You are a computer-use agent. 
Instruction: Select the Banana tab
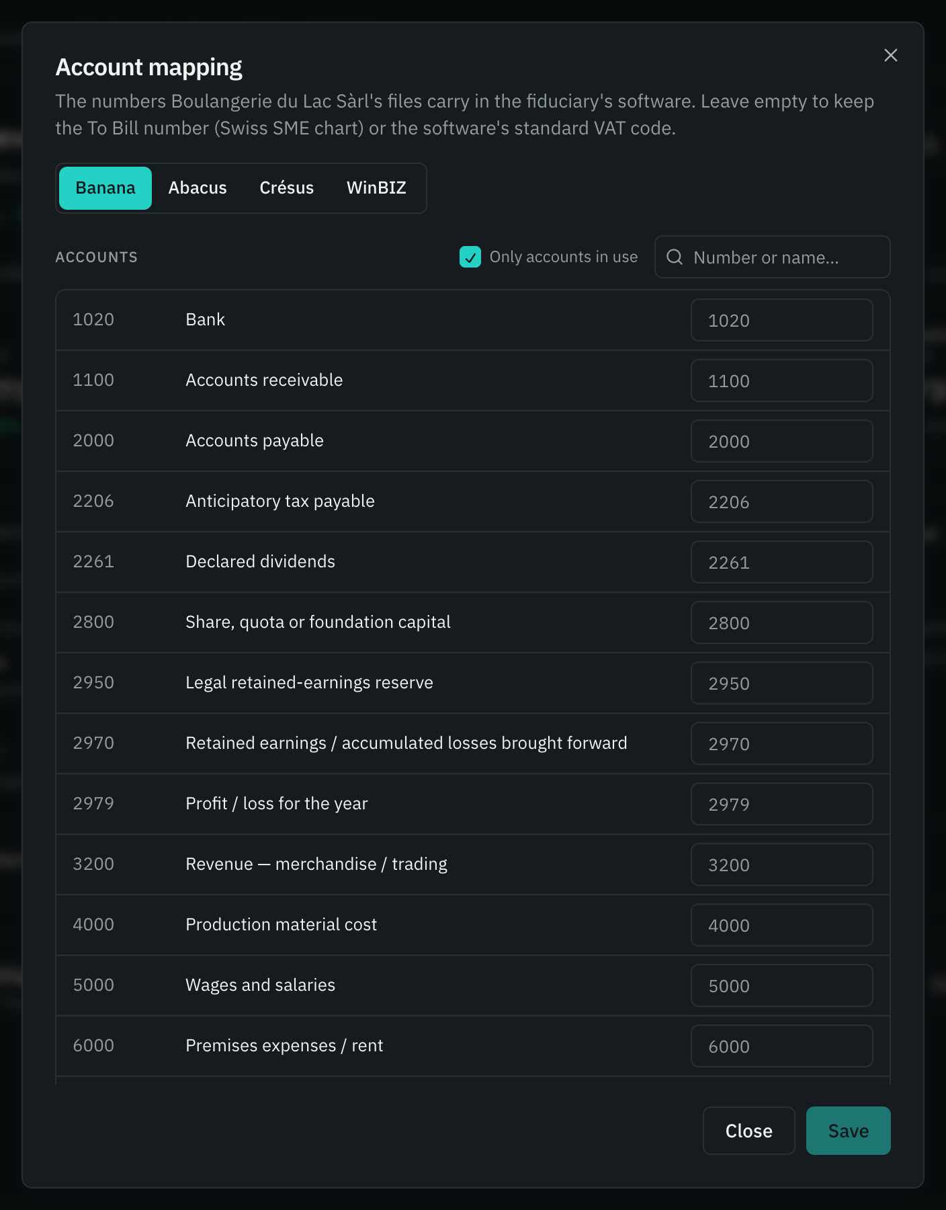105,188
